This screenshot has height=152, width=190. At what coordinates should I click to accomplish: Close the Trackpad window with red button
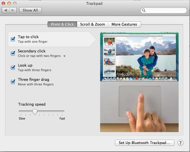(3, 3)
